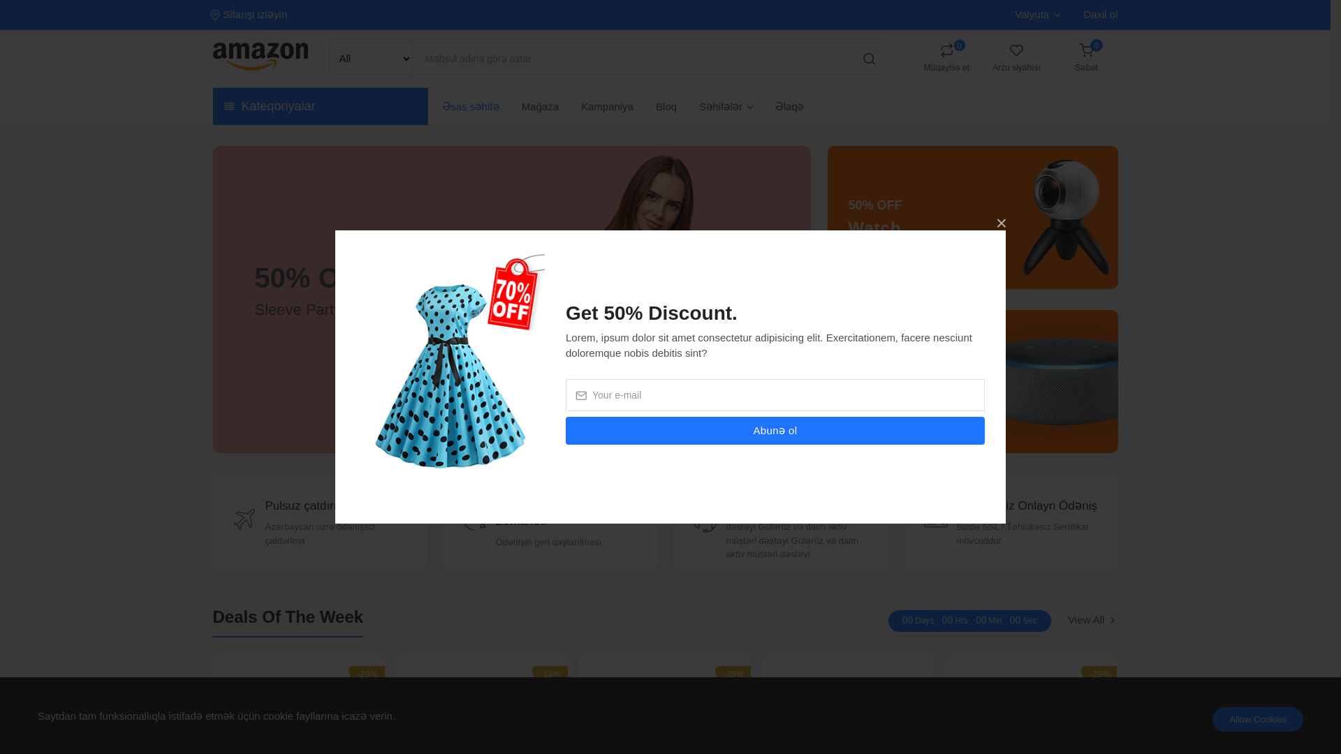Click the search magnifier icon
Screen dimensions: 1341x754
[x=869, y=59]
